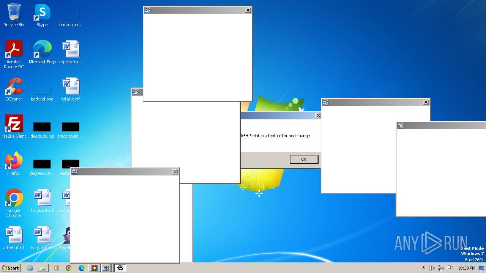Open system menu icon of topmost window
This screenshot has width=486, height=273.
(x=147, y=10)
